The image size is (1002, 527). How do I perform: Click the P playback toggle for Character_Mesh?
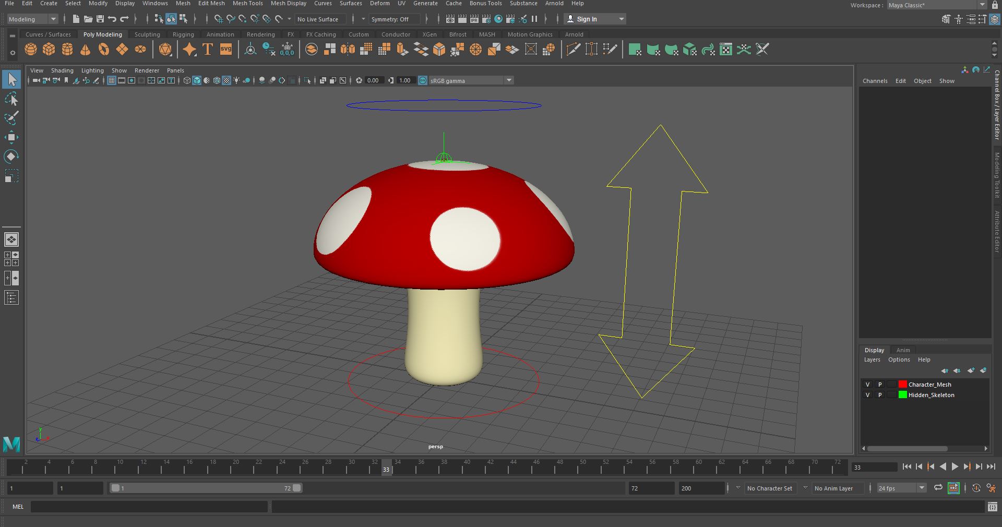pyautogui.click(x=879, y=385)
